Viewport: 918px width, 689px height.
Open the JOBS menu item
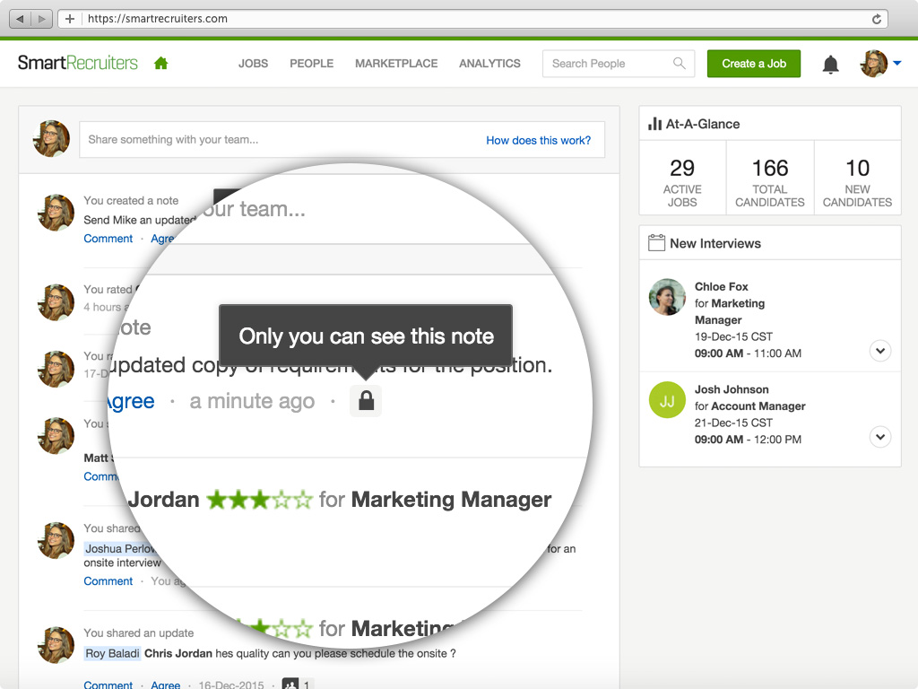(x=253, y=64)
